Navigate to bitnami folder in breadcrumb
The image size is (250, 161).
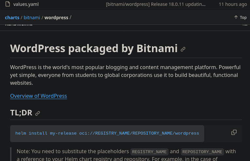click(32, 18)
